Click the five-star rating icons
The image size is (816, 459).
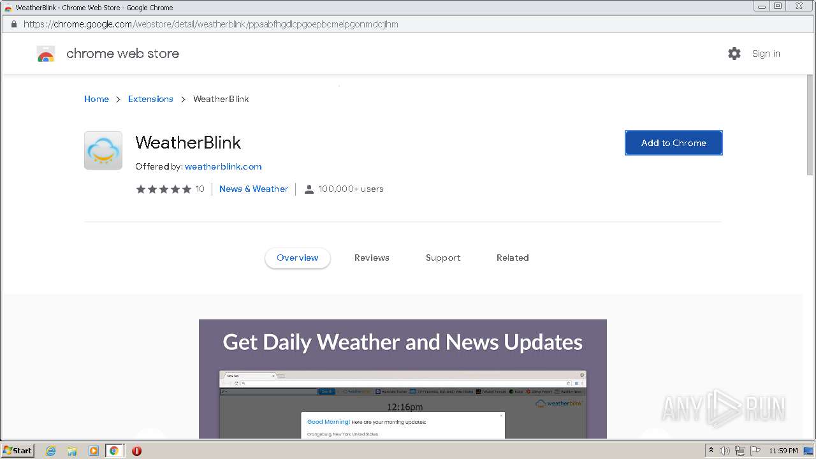click(164, 189)
